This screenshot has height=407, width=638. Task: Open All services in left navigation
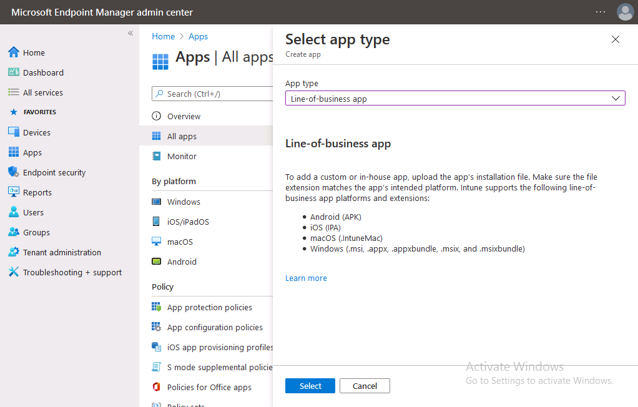(42, 92)
